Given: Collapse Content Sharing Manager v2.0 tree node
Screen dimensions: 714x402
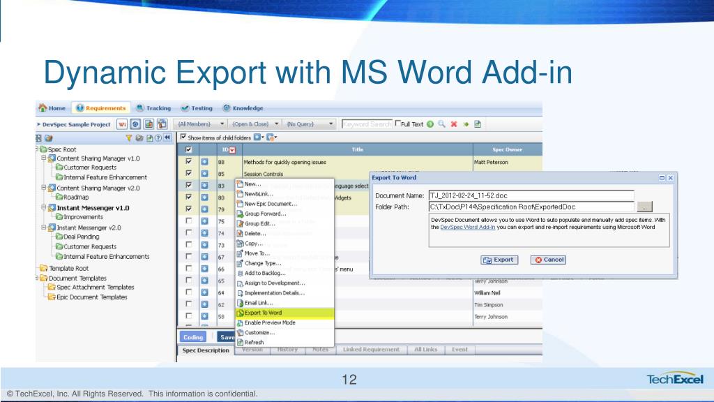Looking at the screenshot, I should (x=44, y=187).
